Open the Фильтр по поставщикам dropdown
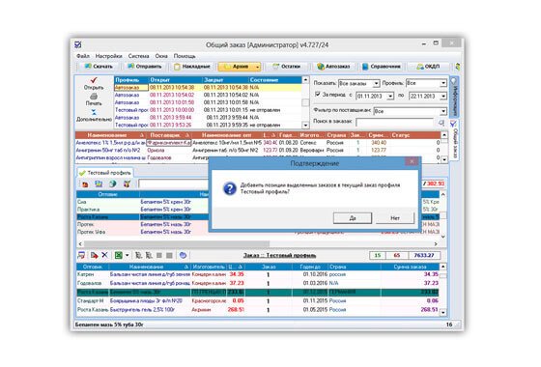This screenshot has width=541, height=367. [443, 111]
